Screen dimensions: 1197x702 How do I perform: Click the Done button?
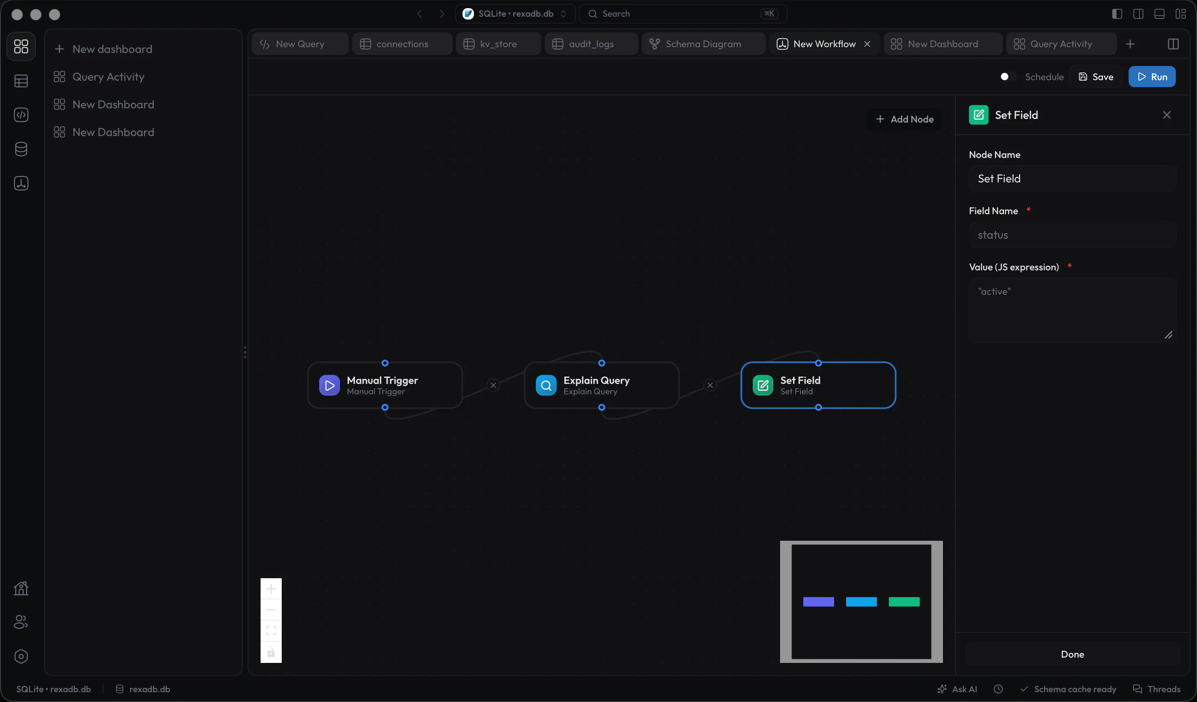(x=1072, y=654)
